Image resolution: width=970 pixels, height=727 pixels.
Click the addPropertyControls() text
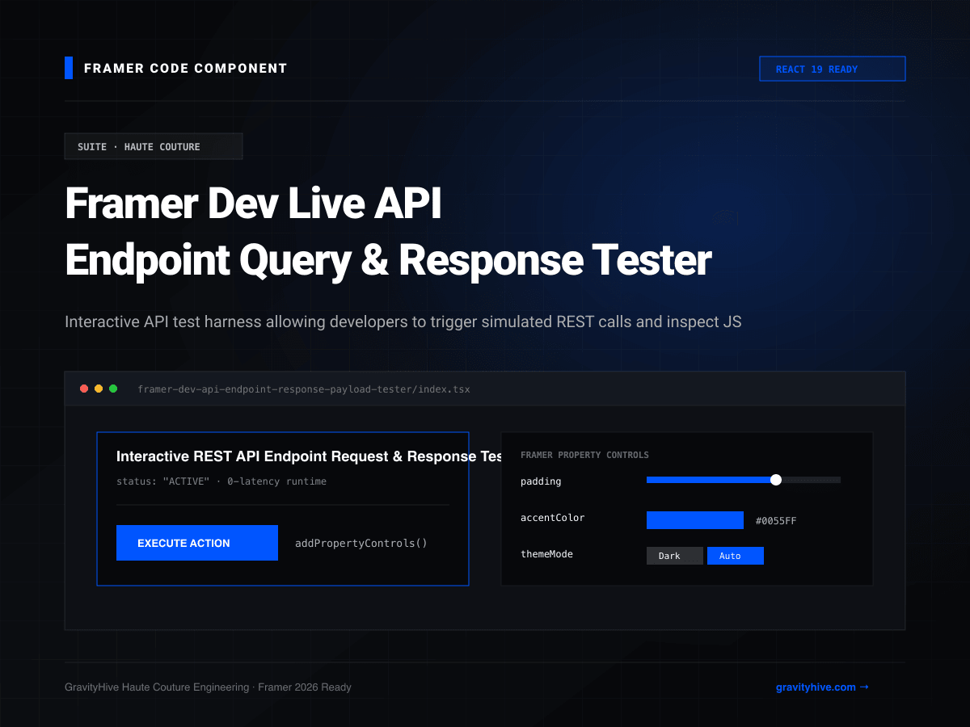point(361,543)
